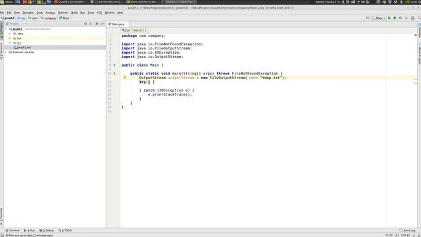Click tool windows toggle icon in status bar
Image resolution: width=421 pixels, height=237 pixels.
pos(2,236)
